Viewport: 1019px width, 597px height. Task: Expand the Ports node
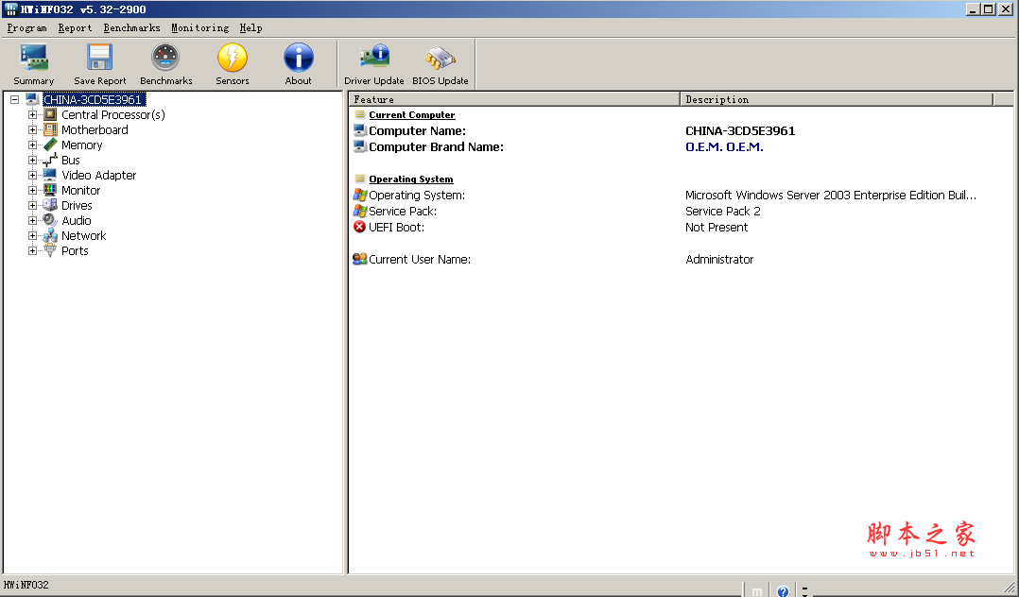pyautogui.click(x=32, y=250)
